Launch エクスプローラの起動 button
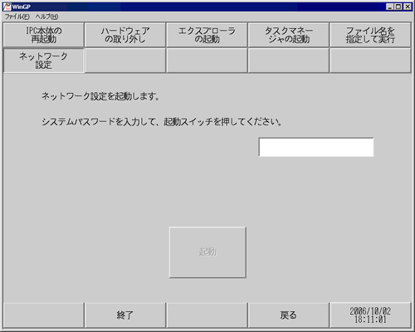 pos(207,35)
